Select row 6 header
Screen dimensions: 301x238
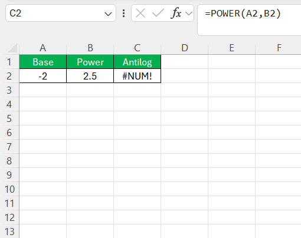pos(9,133)
